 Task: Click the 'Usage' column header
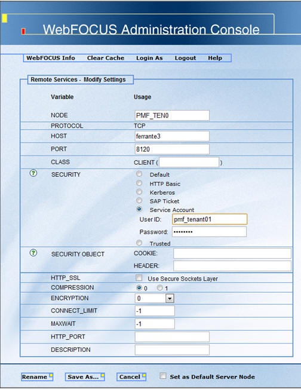142,97
